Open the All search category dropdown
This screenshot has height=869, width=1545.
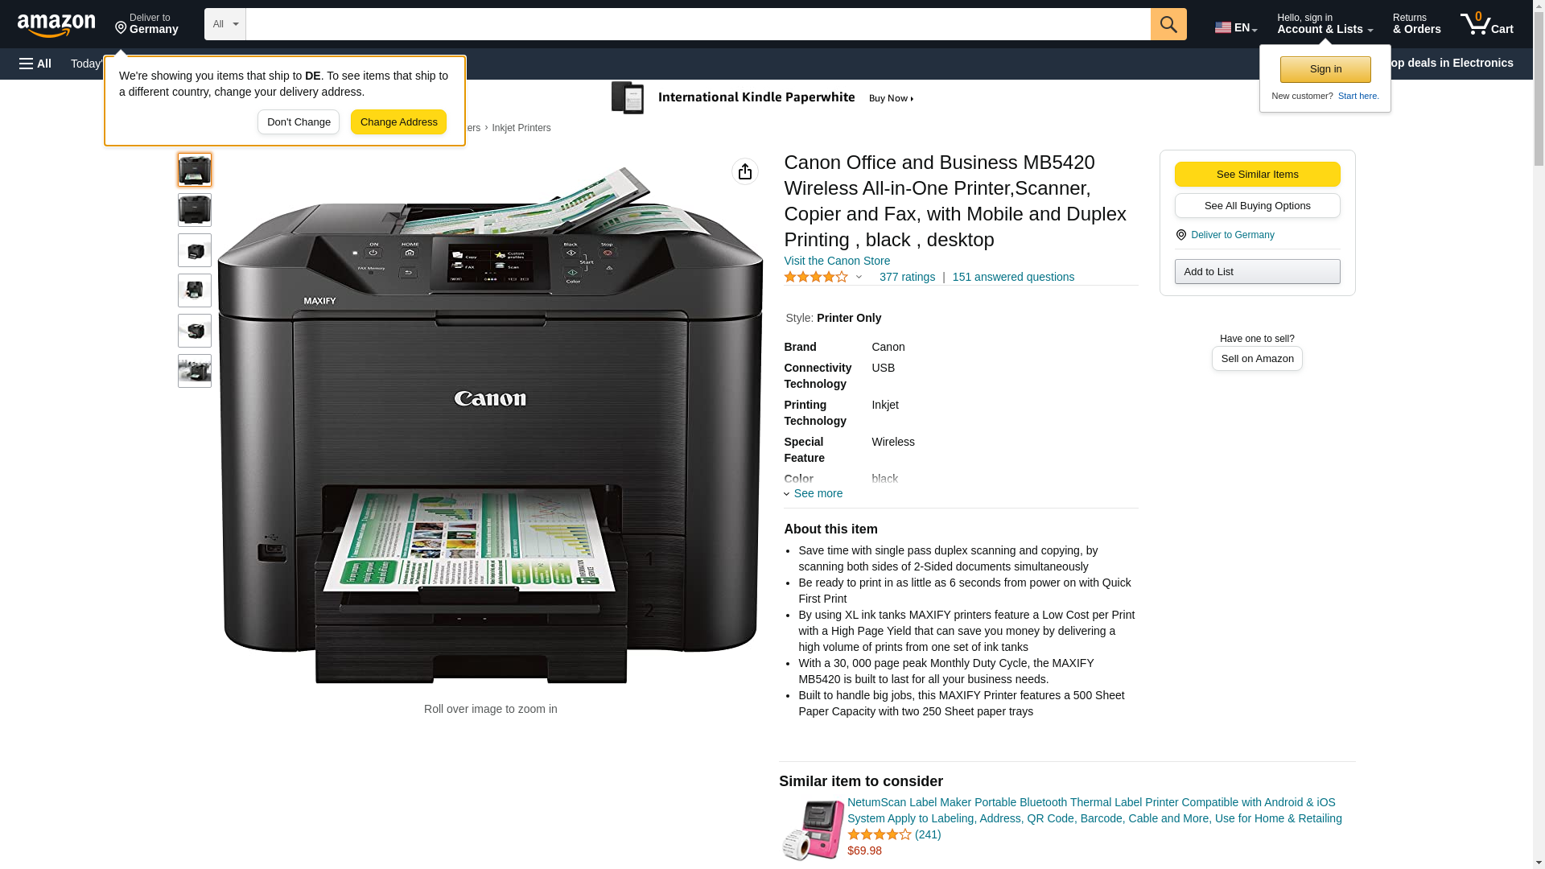tap(225, 24)
